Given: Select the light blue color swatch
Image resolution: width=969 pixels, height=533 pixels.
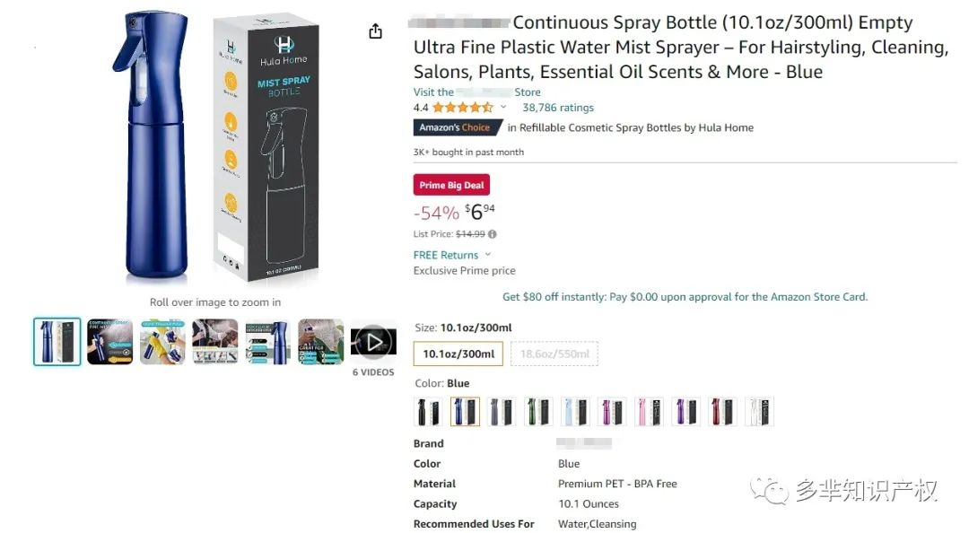Looking at the screenshot, I should coord(575,412).
